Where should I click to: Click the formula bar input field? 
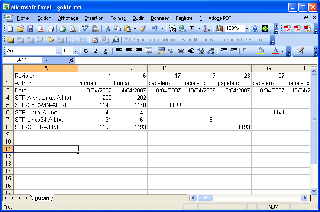pos(196,60)
